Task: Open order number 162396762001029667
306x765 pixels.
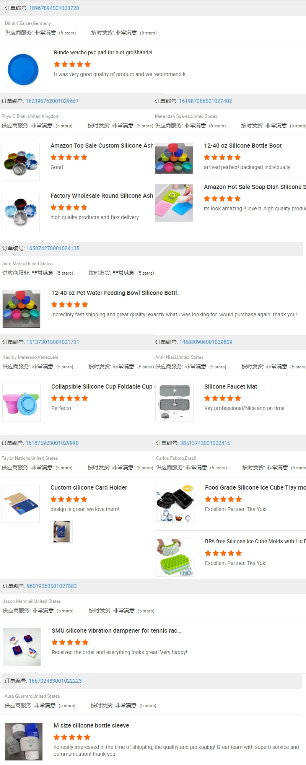Action: coord(52,101)
